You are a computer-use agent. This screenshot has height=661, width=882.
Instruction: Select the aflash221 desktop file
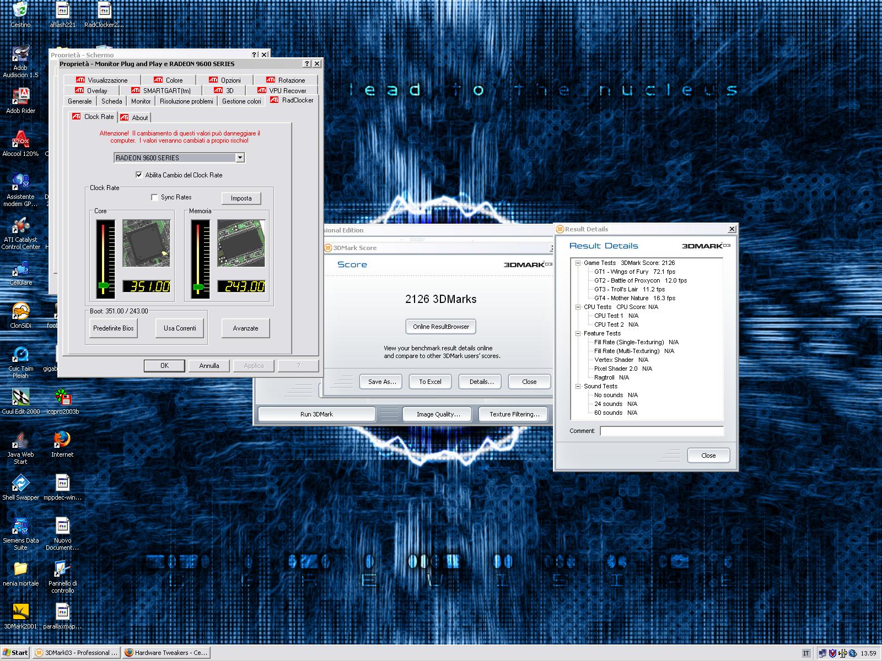pyautogui.click(x=62, y=10)
